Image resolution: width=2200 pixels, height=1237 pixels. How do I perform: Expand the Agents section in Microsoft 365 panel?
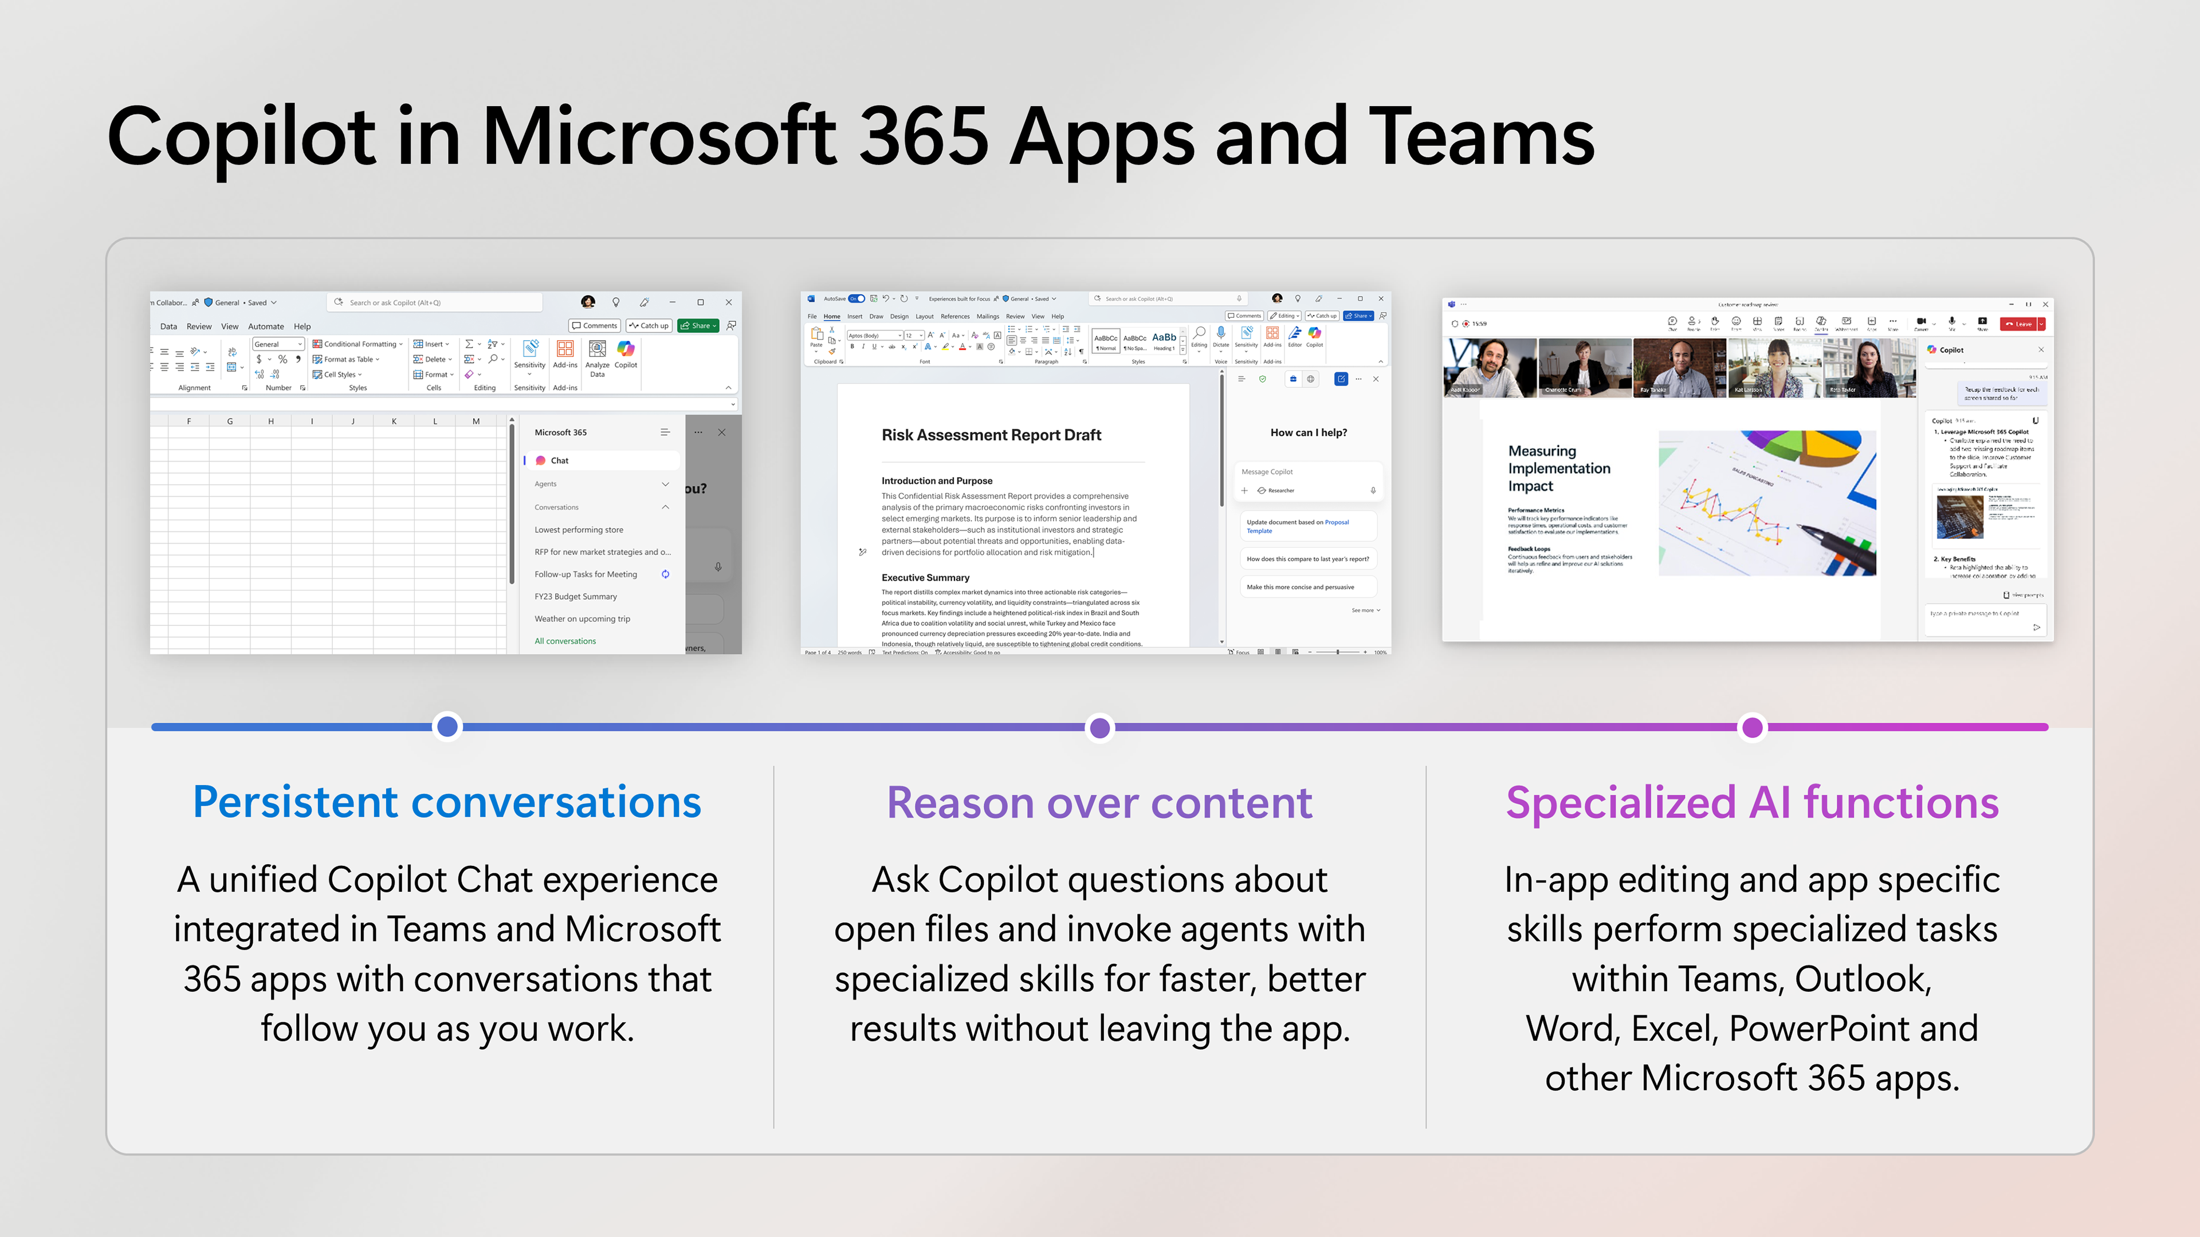665,484
